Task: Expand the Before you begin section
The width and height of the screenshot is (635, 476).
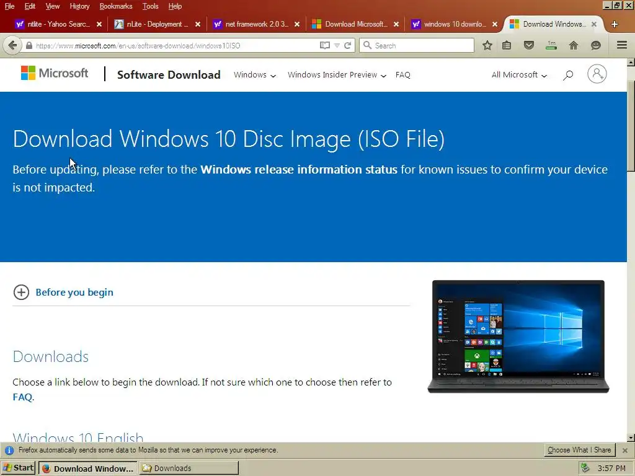Action: tap(63, 293)
